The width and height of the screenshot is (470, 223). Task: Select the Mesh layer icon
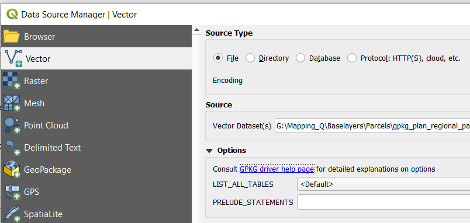(12, 103)
